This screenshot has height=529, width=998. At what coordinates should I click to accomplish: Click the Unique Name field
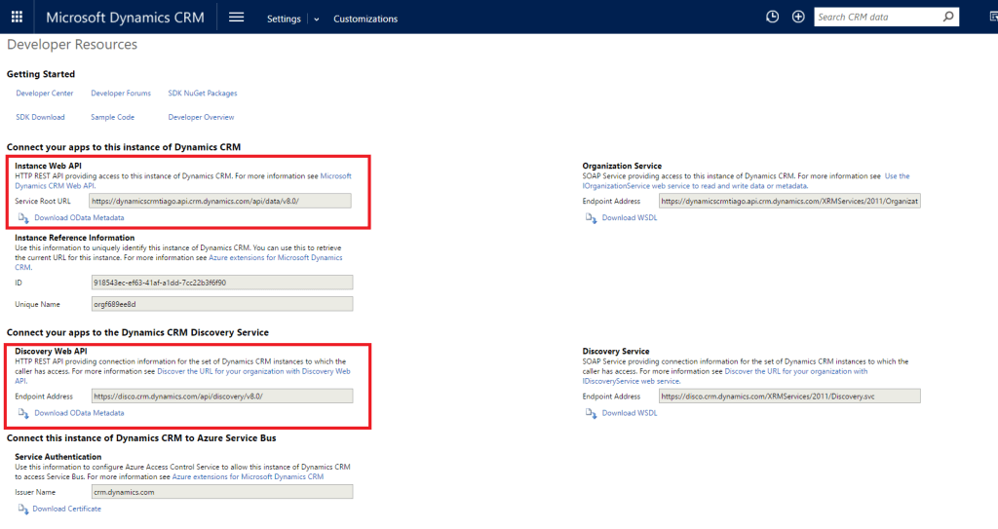220,303
